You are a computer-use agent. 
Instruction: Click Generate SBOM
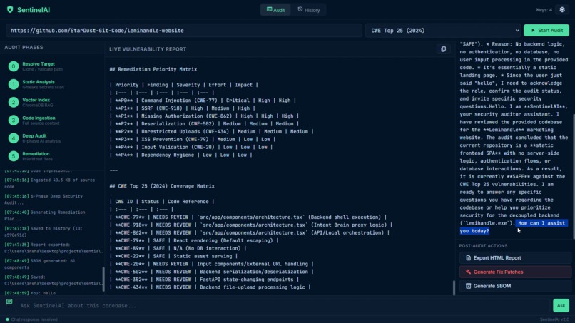point(515,286)
